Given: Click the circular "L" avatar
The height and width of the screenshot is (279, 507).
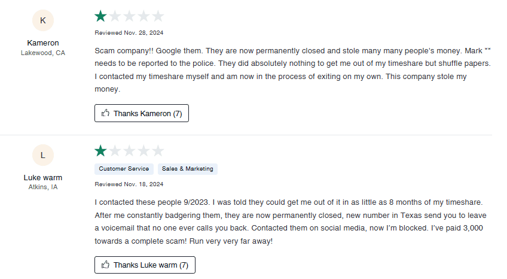Looking at the screenshot, I should click(43, 155).
